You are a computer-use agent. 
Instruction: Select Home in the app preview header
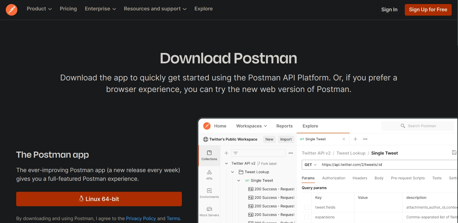220,126
